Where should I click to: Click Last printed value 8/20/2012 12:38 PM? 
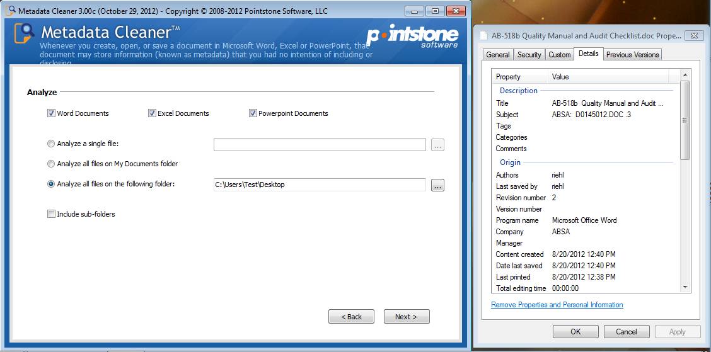584,277
